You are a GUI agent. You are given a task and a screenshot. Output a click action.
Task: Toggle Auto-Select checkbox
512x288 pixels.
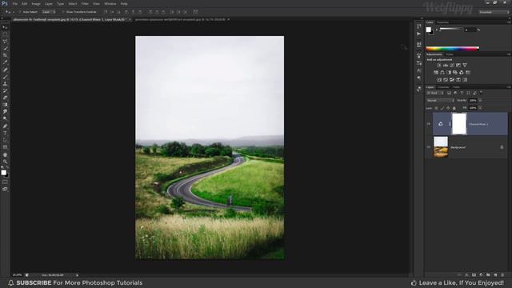(x=20, y=12)
